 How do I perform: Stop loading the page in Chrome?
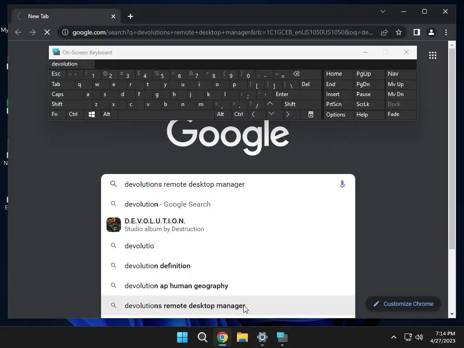(47, 32)
